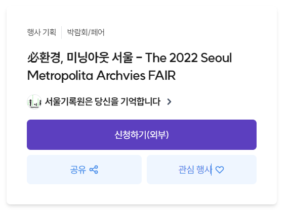Click the outlined heart to favorite event
Image resolution: width=290 pixels, height=218 pixels.
[x=220, y=170]
